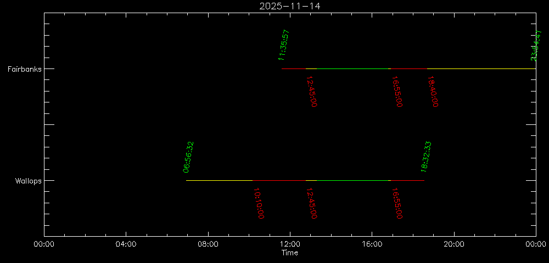Click Wallops green start time 06:56:32

[x=188, y=157]
